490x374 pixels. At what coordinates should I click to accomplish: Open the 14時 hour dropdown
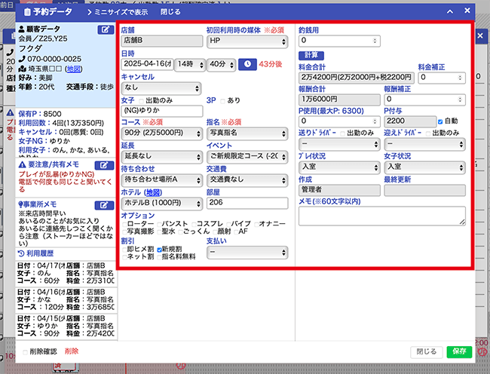(x=190, y=65)
